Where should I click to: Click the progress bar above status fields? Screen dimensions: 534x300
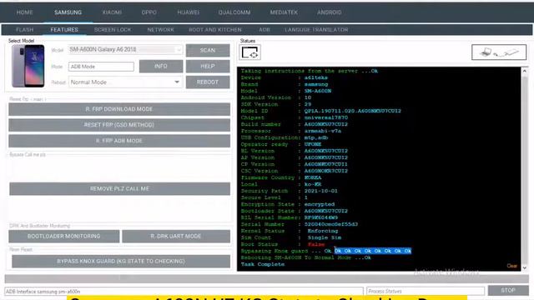point(267,278)
